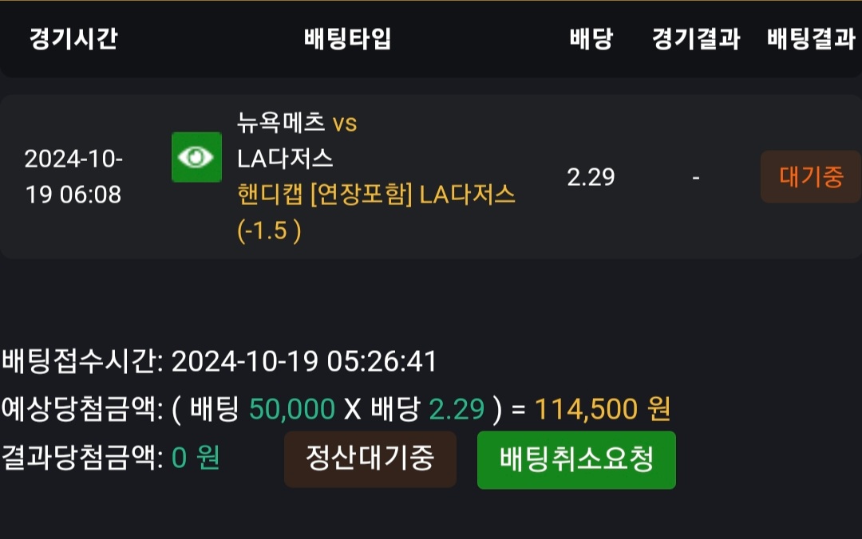
Task: Click the 2.29 odds value in row
Action: [591, 177]
